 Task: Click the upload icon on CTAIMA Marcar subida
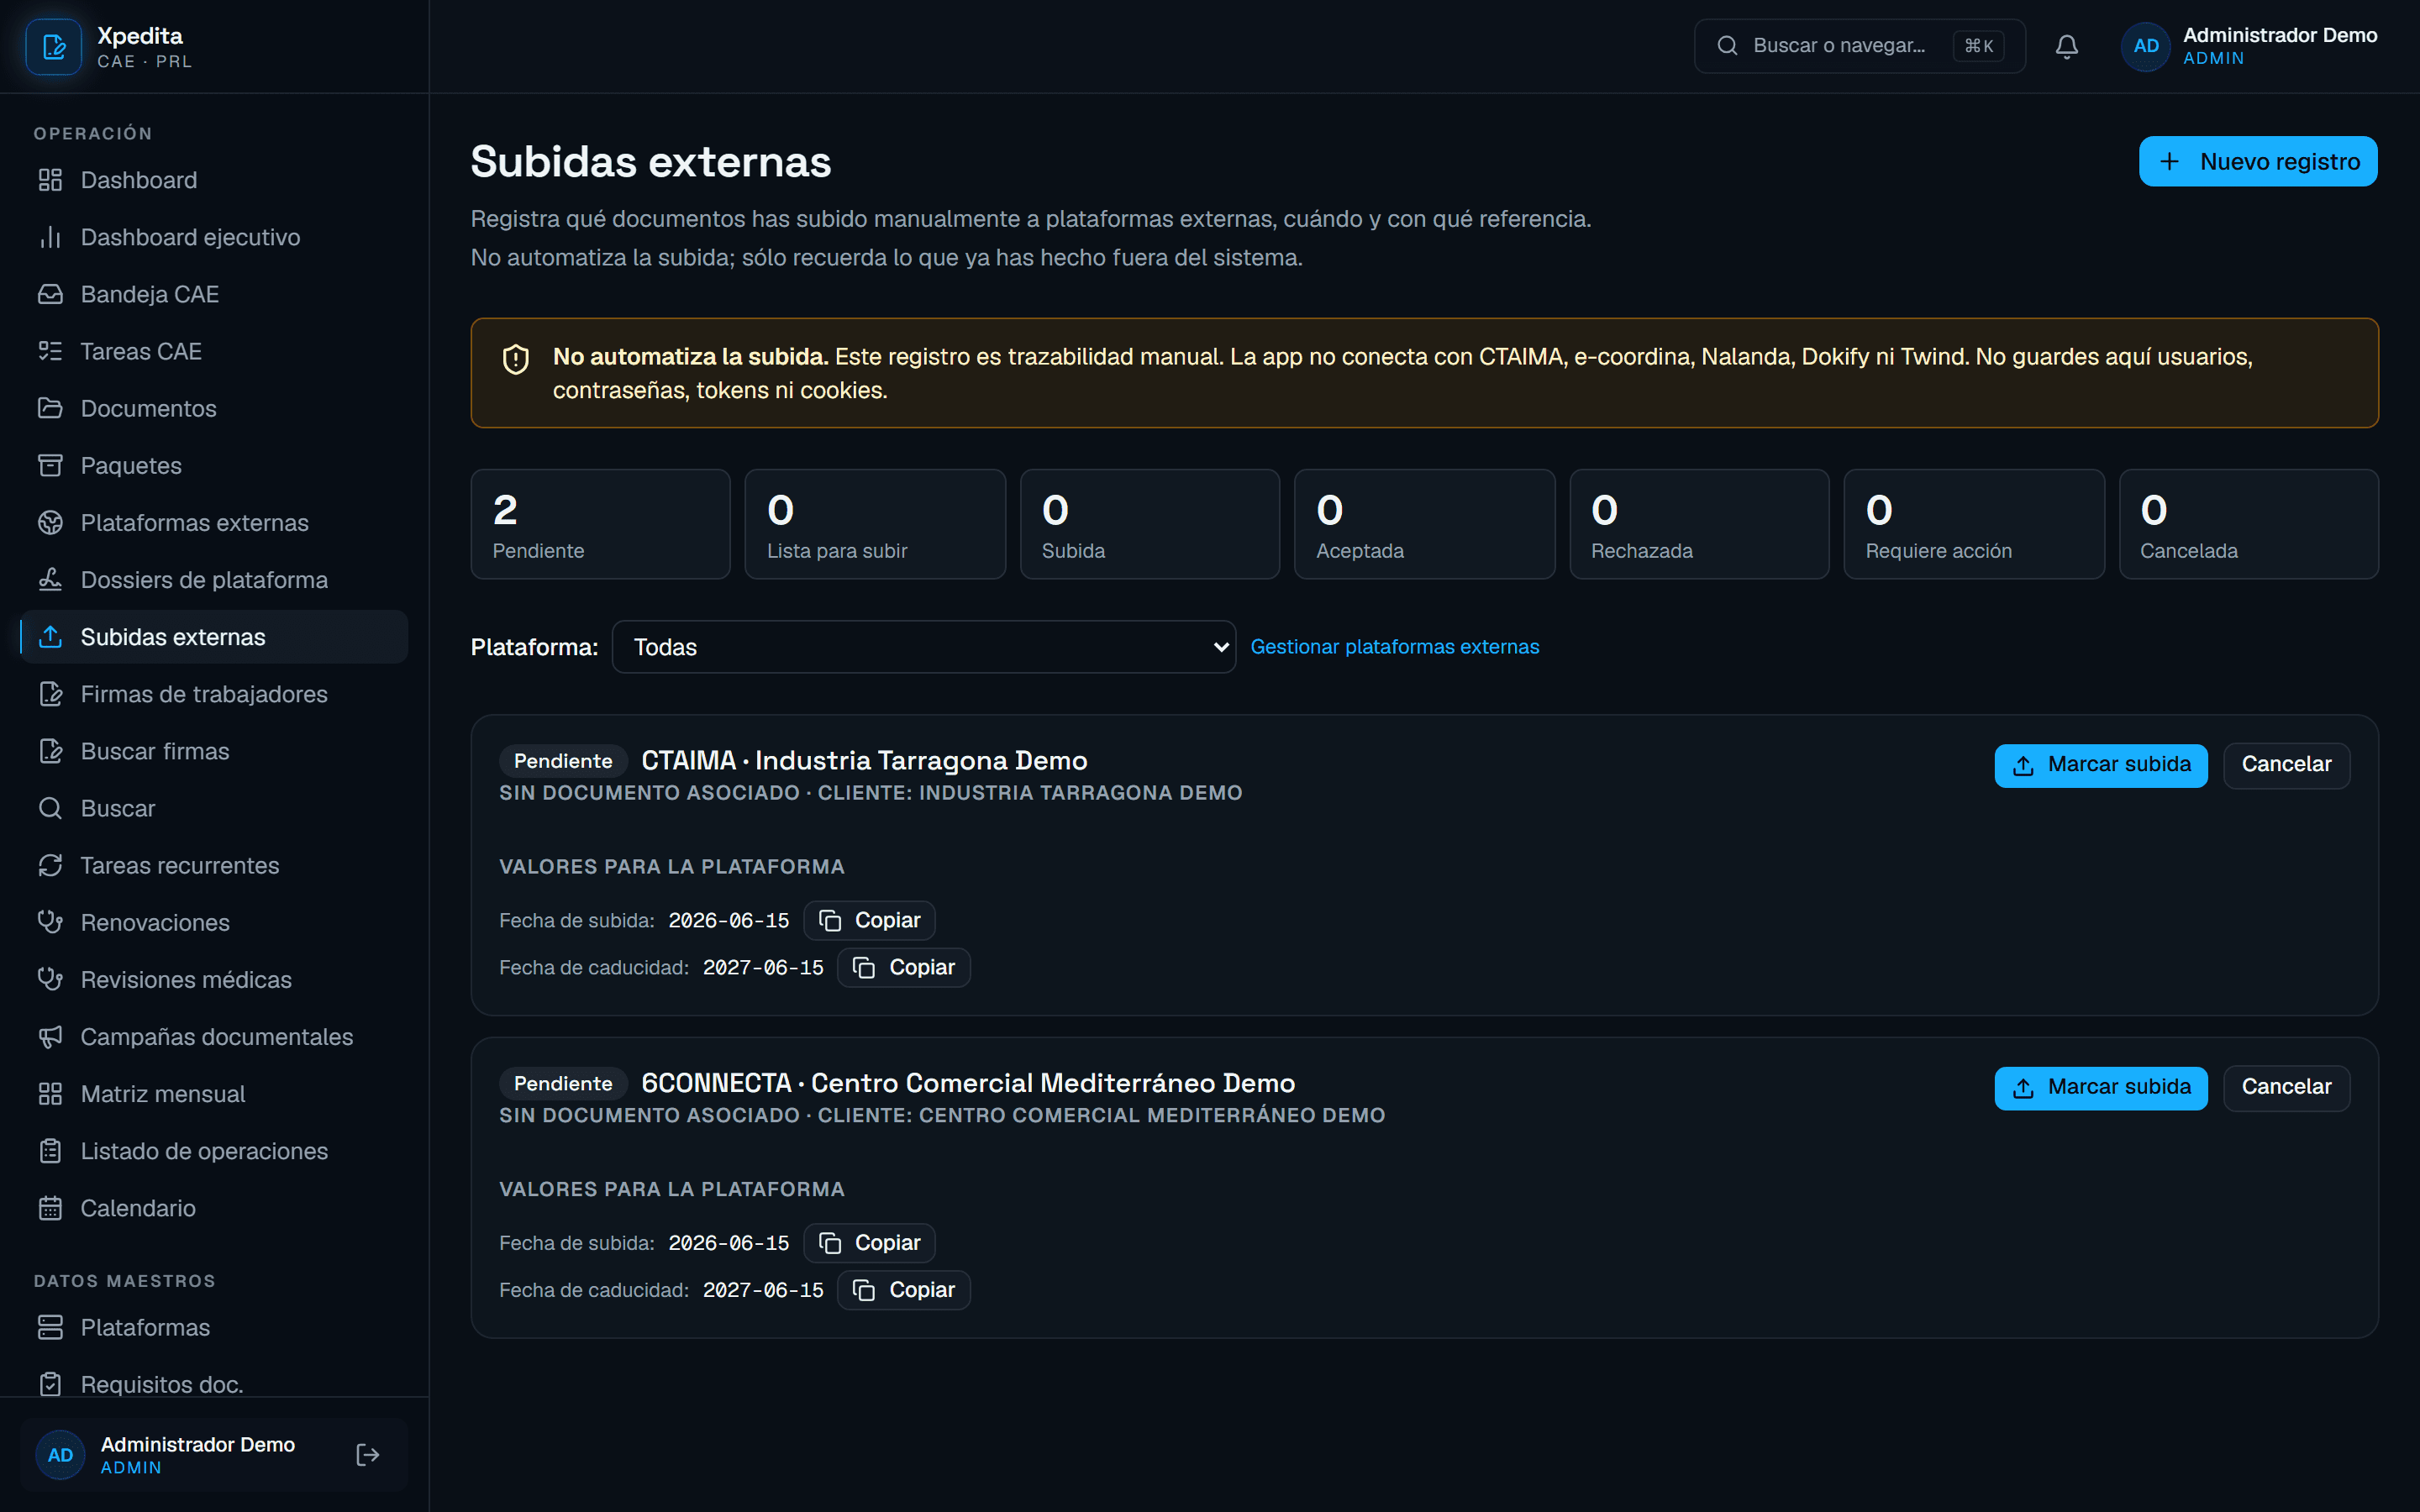click(2023, 765)
